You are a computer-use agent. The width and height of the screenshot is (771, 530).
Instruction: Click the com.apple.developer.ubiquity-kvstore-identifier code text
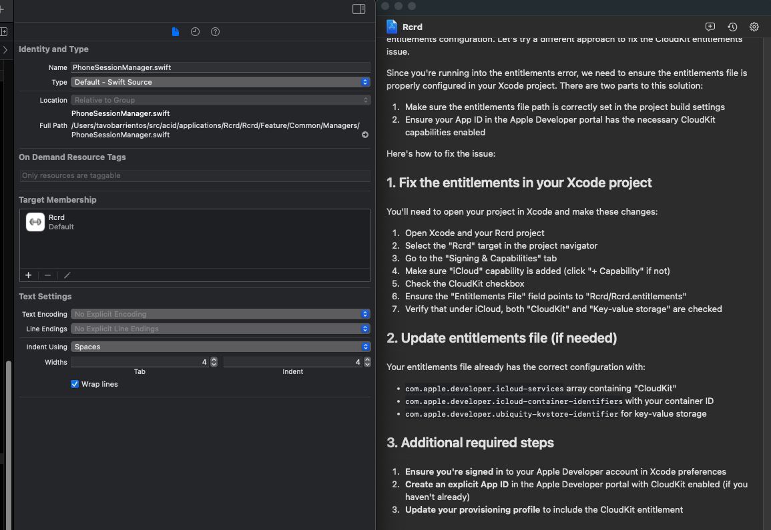(512, 414)
